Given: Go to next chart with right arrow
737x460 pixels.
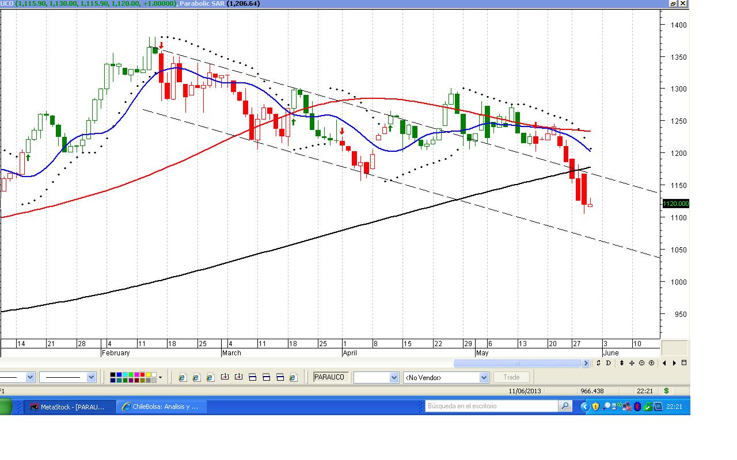Looking at the screenshot, I should [674, 363].
